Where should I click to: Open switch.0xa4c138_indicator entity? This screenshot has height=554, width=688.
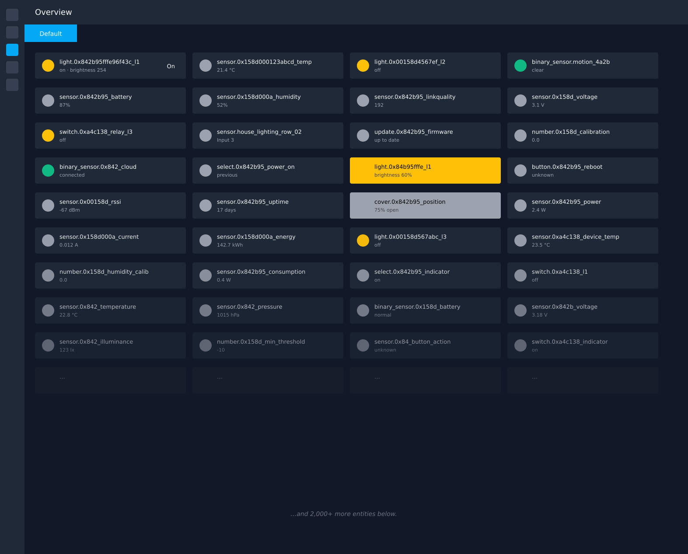583,345
